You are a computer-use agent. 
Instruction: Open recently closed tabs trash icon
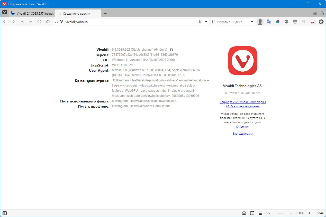click(x=322, y=13)
